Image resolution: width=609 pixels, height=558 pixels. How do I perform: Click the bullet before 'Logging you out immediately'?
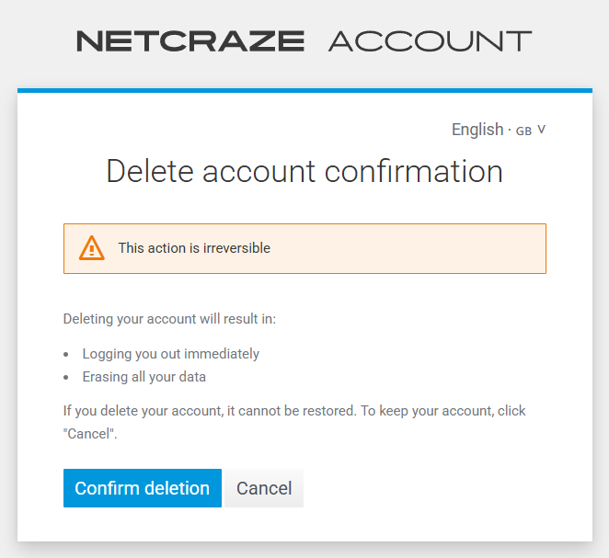(67, 354)
